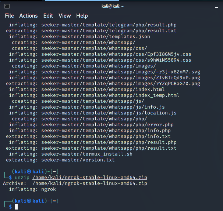This screenshot has height=211, width=223.
Task: Click the whatsapp/js/info.js line
Action: click(87, 107)
